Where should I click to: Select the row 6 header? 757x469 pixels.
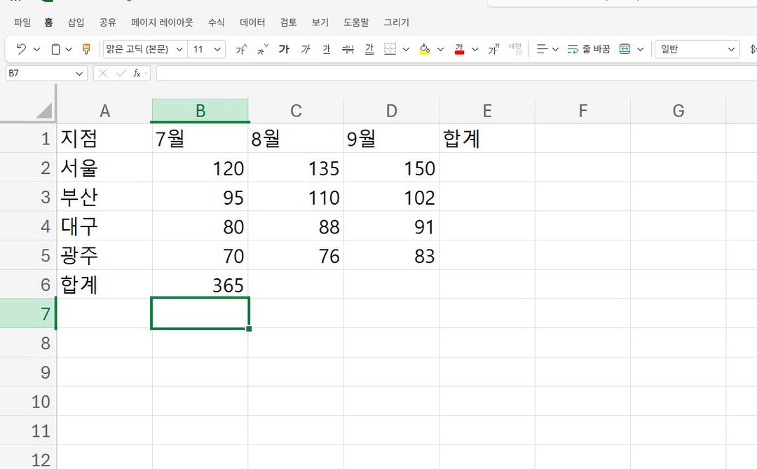click(28, 285)
